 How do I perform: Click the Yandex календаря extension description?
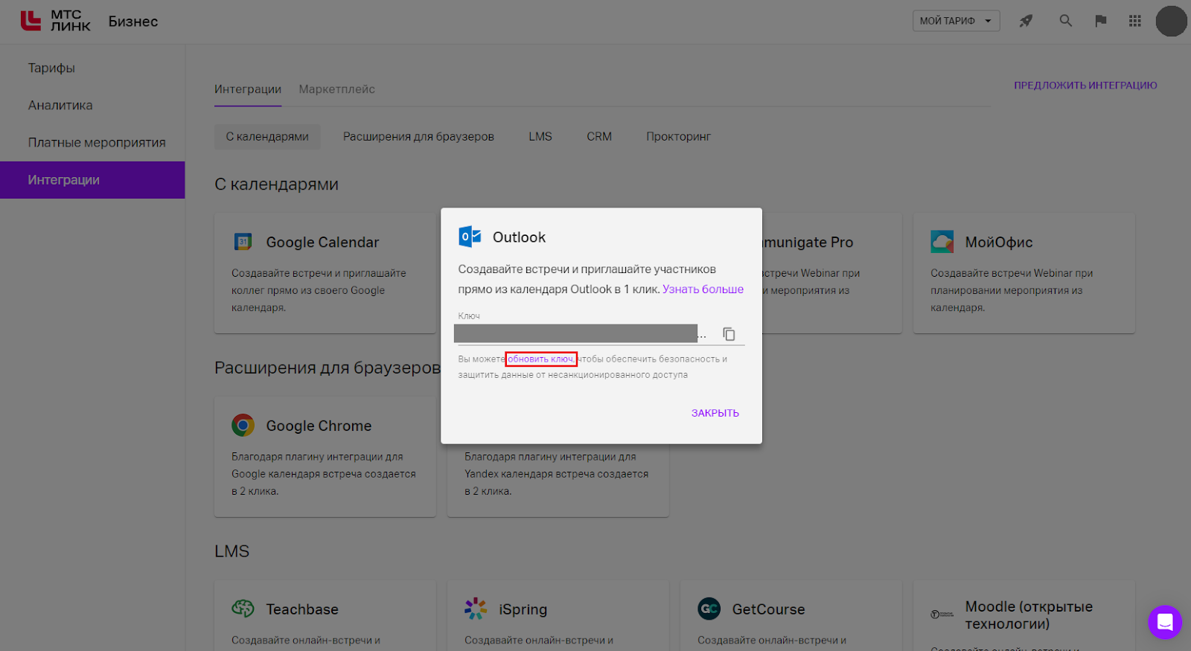(556, 474)
